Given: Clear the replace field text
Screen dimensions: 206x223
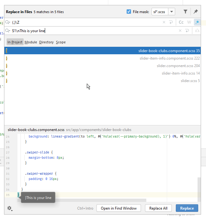Looking at the screenshot, I should 180,31.
